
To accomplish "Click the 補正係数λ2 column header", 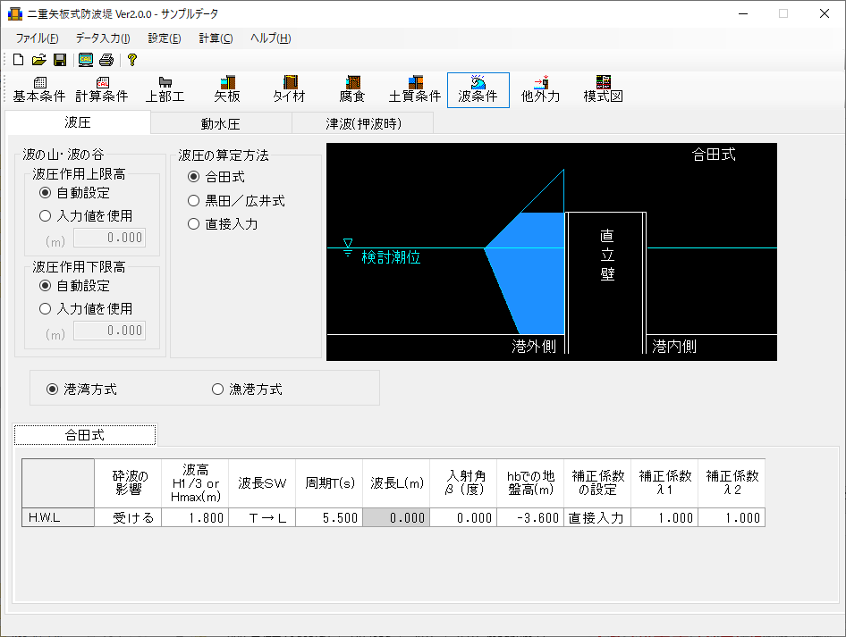I will click(732, 483).
